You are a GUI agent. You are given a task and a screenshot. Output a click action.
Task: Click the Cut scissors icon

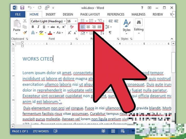25,21
